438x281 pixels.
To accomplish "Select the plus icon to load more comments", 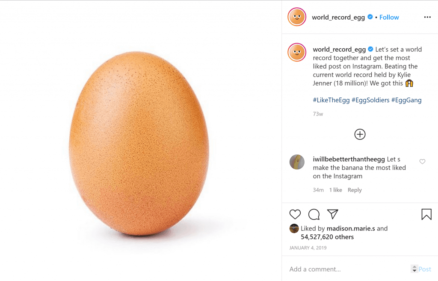I will 360,134.
